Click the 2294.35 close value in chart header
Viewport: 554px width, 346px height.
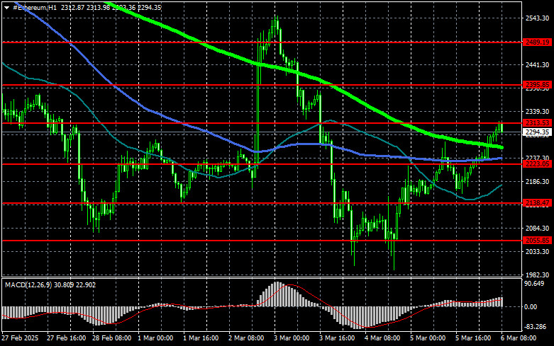point(149,7)
